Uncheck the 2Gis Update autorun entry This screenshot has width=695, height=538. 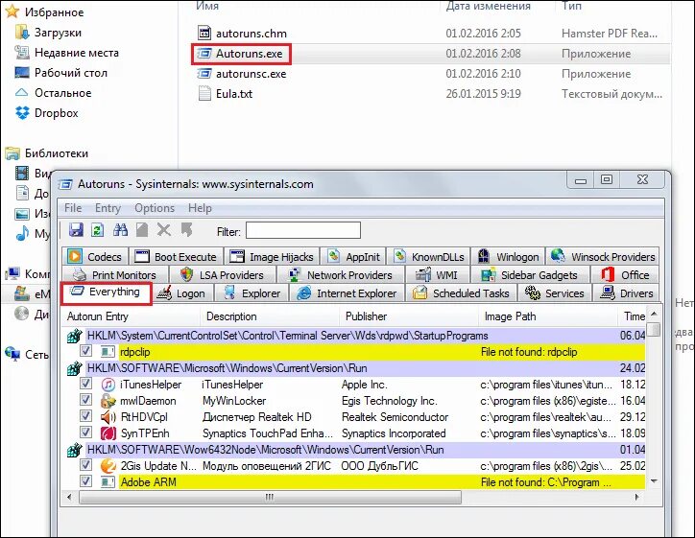coord(85,465)
